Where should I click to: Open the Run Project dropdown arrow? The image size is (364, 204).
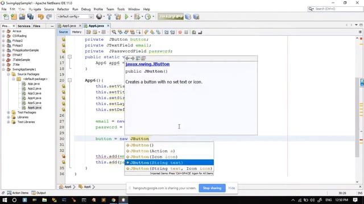pyautogui.click(x=131, y=16)
